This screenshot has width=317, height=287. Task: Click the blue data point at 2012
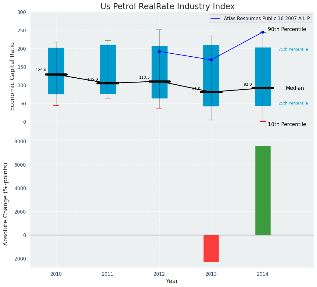159,51
